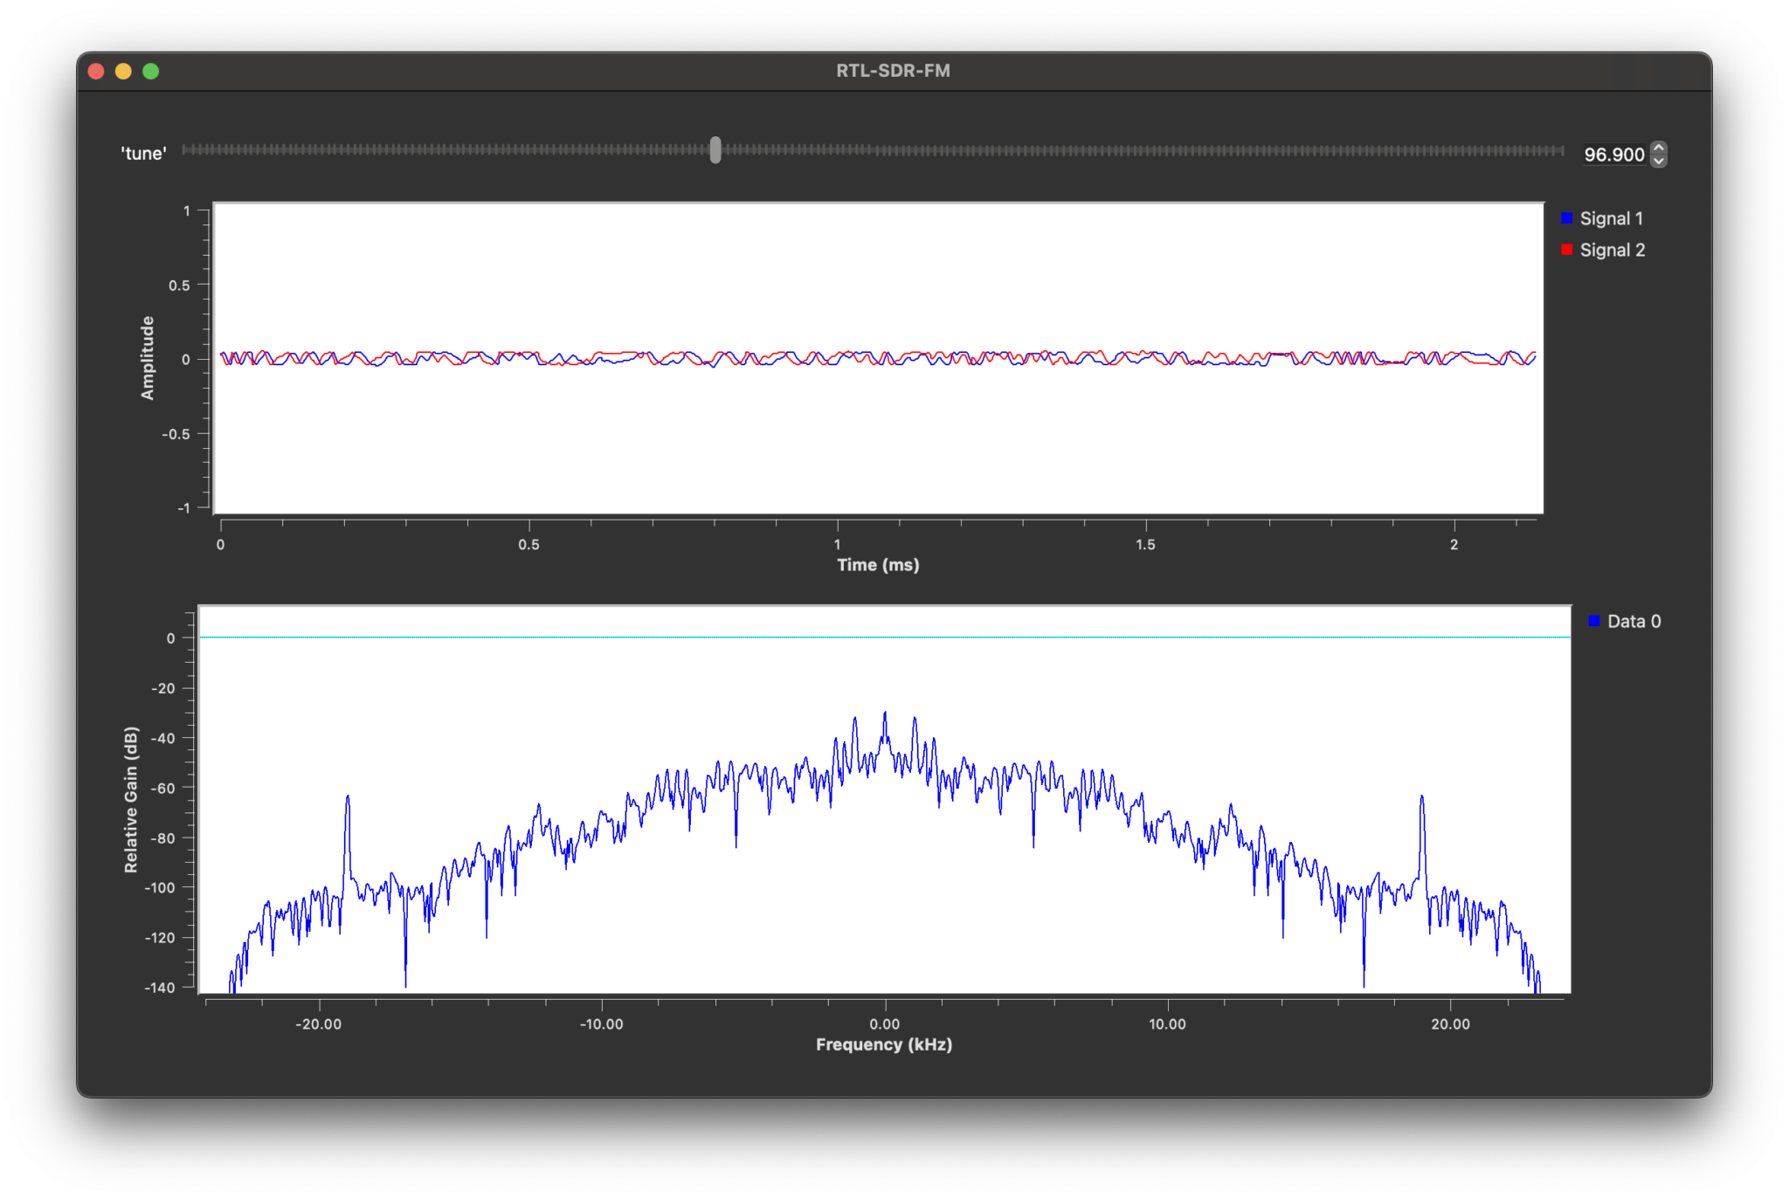Click the right spectrum peak near 19 kHz
The image size is (1789, 1199).
point(1421,798)
